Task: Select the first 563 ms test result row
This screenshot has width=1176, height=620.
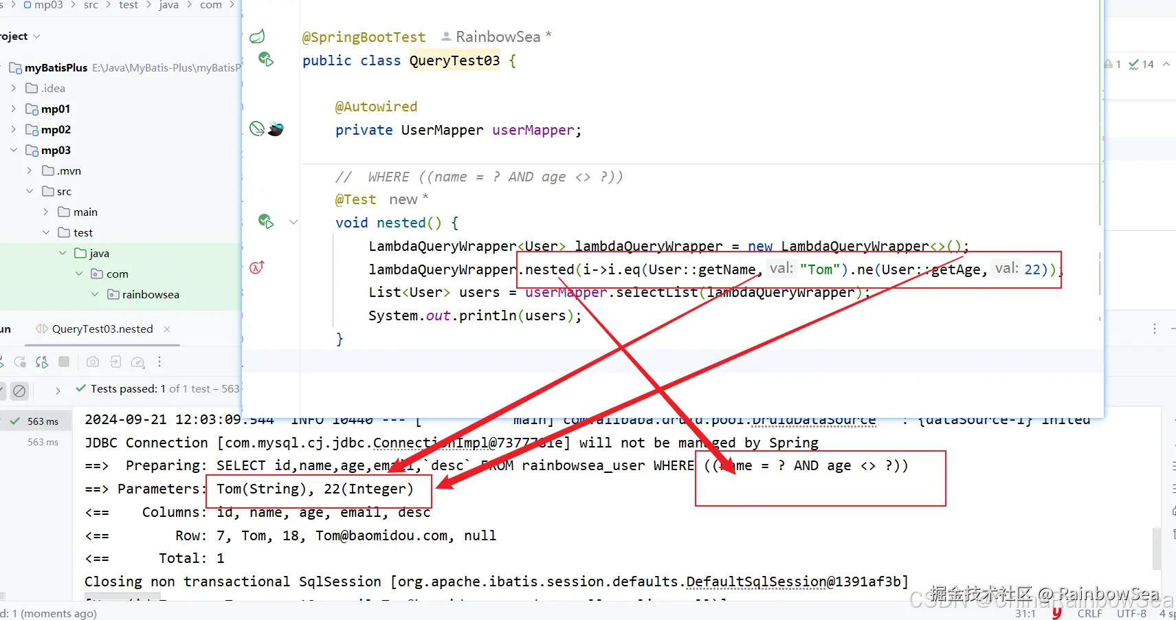Action: pos(36,421)
